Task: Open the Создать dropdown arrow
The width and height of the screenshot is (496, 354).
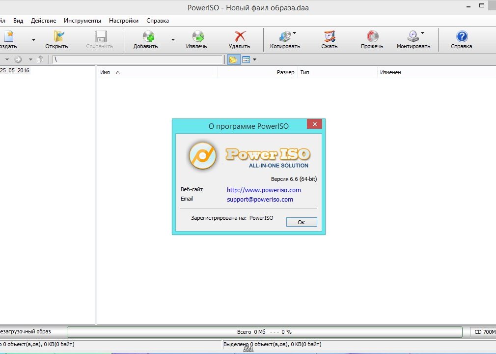Action: tap(33, 40)
